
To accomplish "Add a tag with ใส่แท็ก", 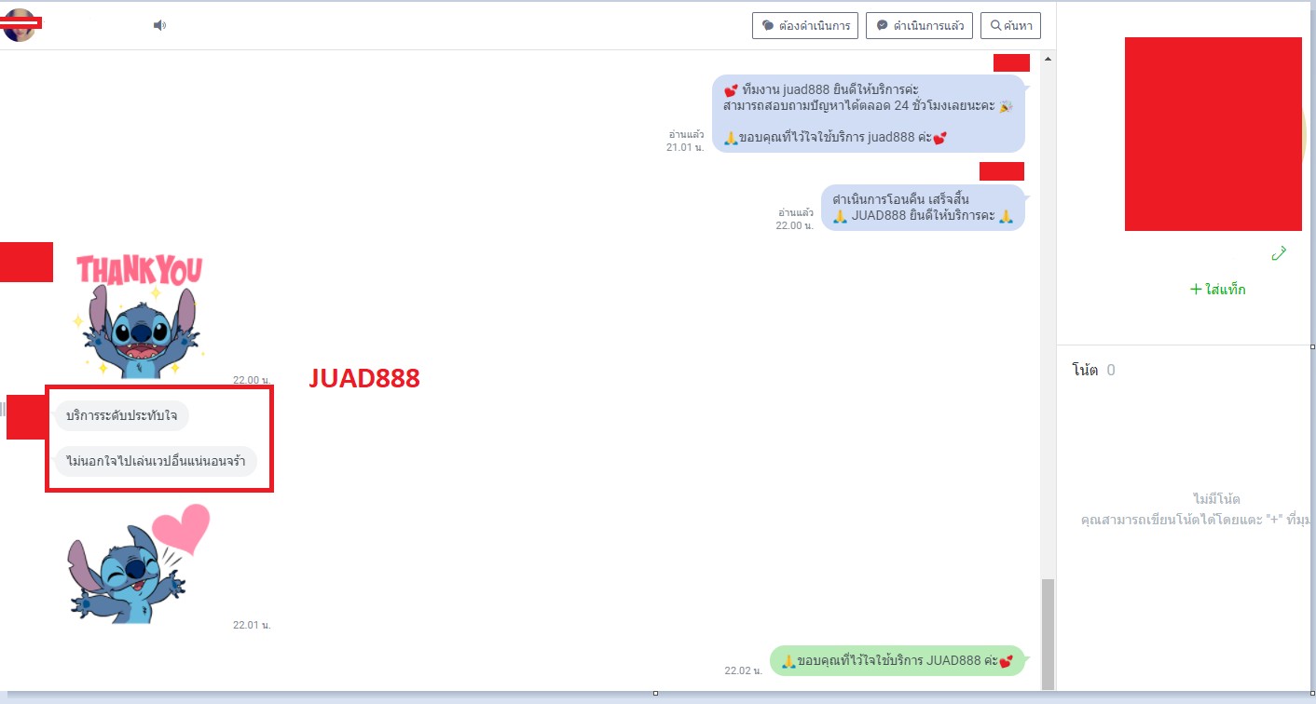I will [1217, 290].
